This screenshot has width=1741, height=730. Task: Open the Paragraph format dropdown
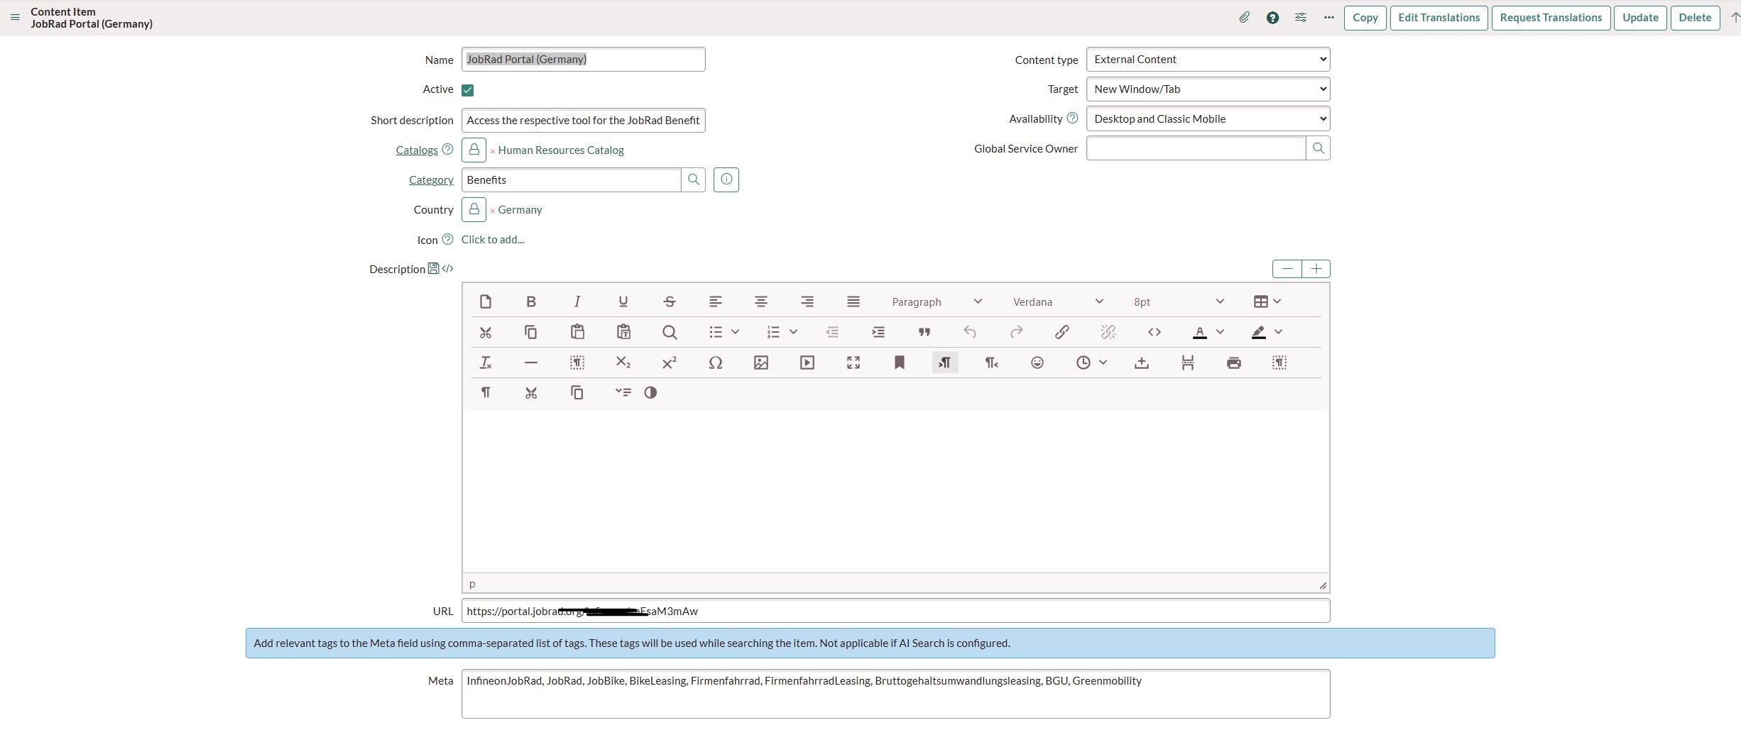(x=937, y=302)
